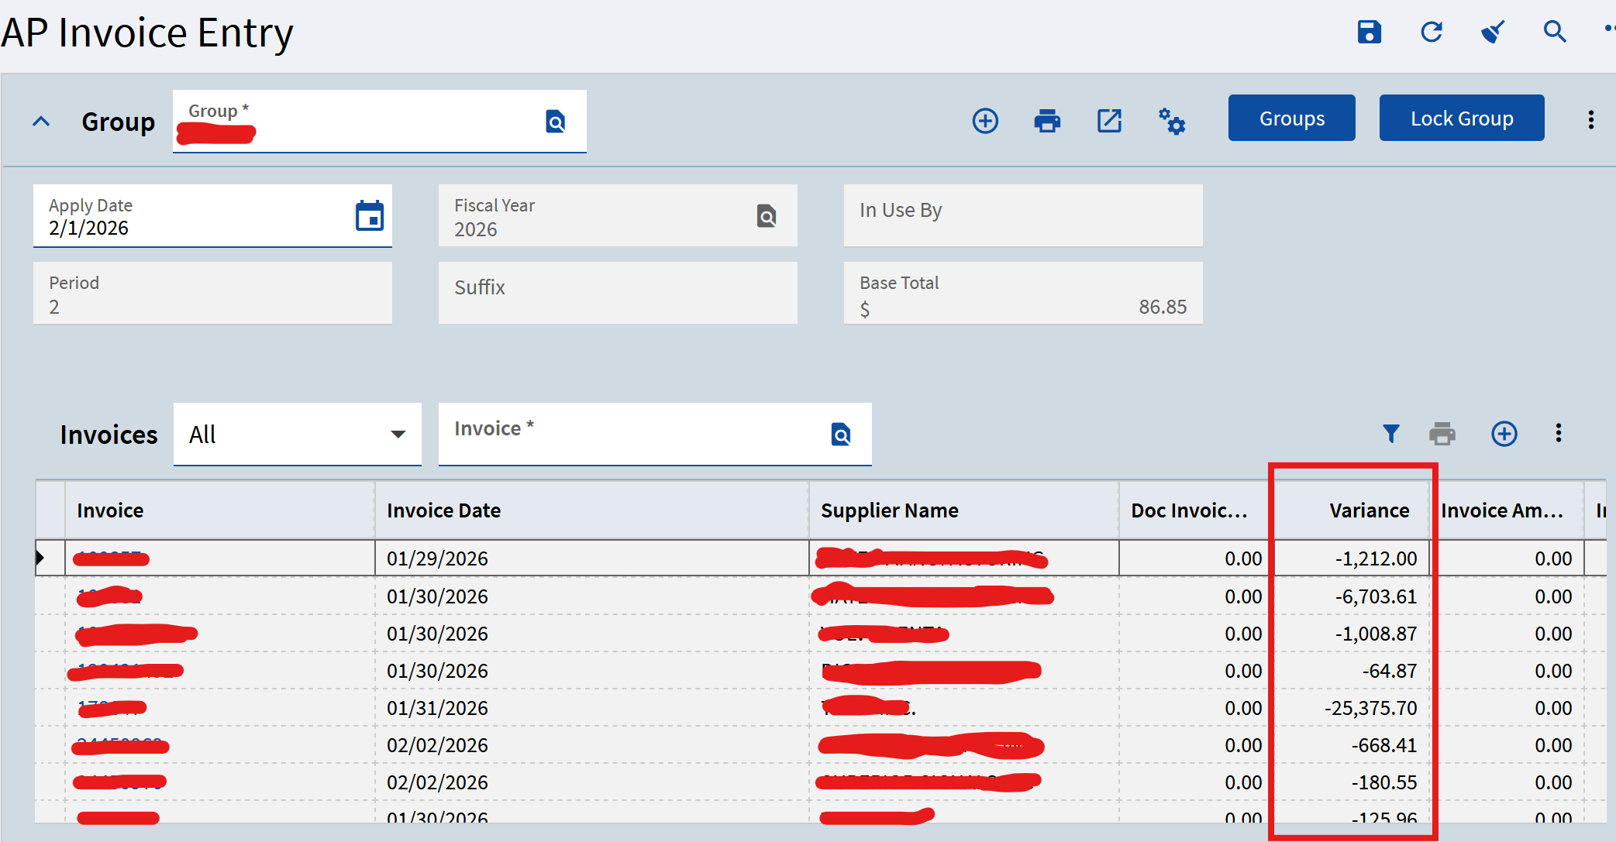Image resolution: width=1616 pixels, height=842 pixels.
Task: Add new invoice with the plus icon
Action: (x=1504, y=434)
